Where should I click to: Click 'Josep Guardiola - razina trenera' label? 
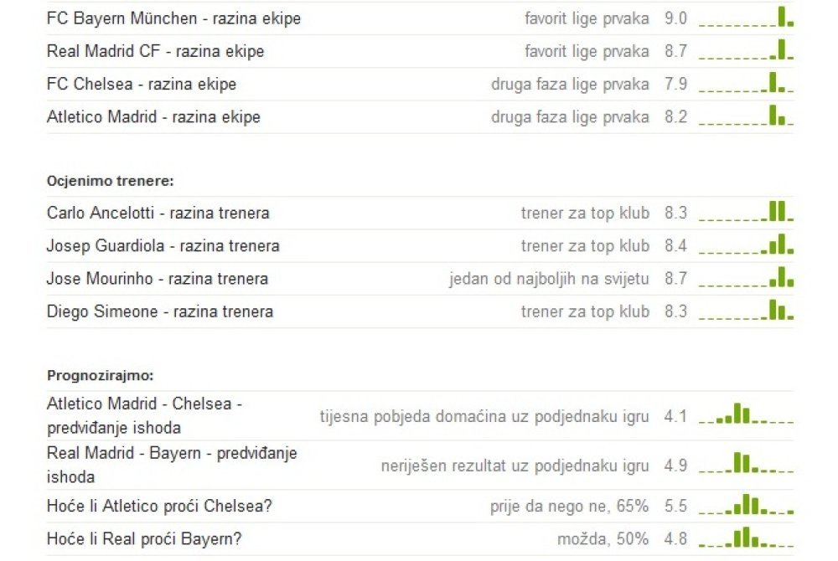163,246
